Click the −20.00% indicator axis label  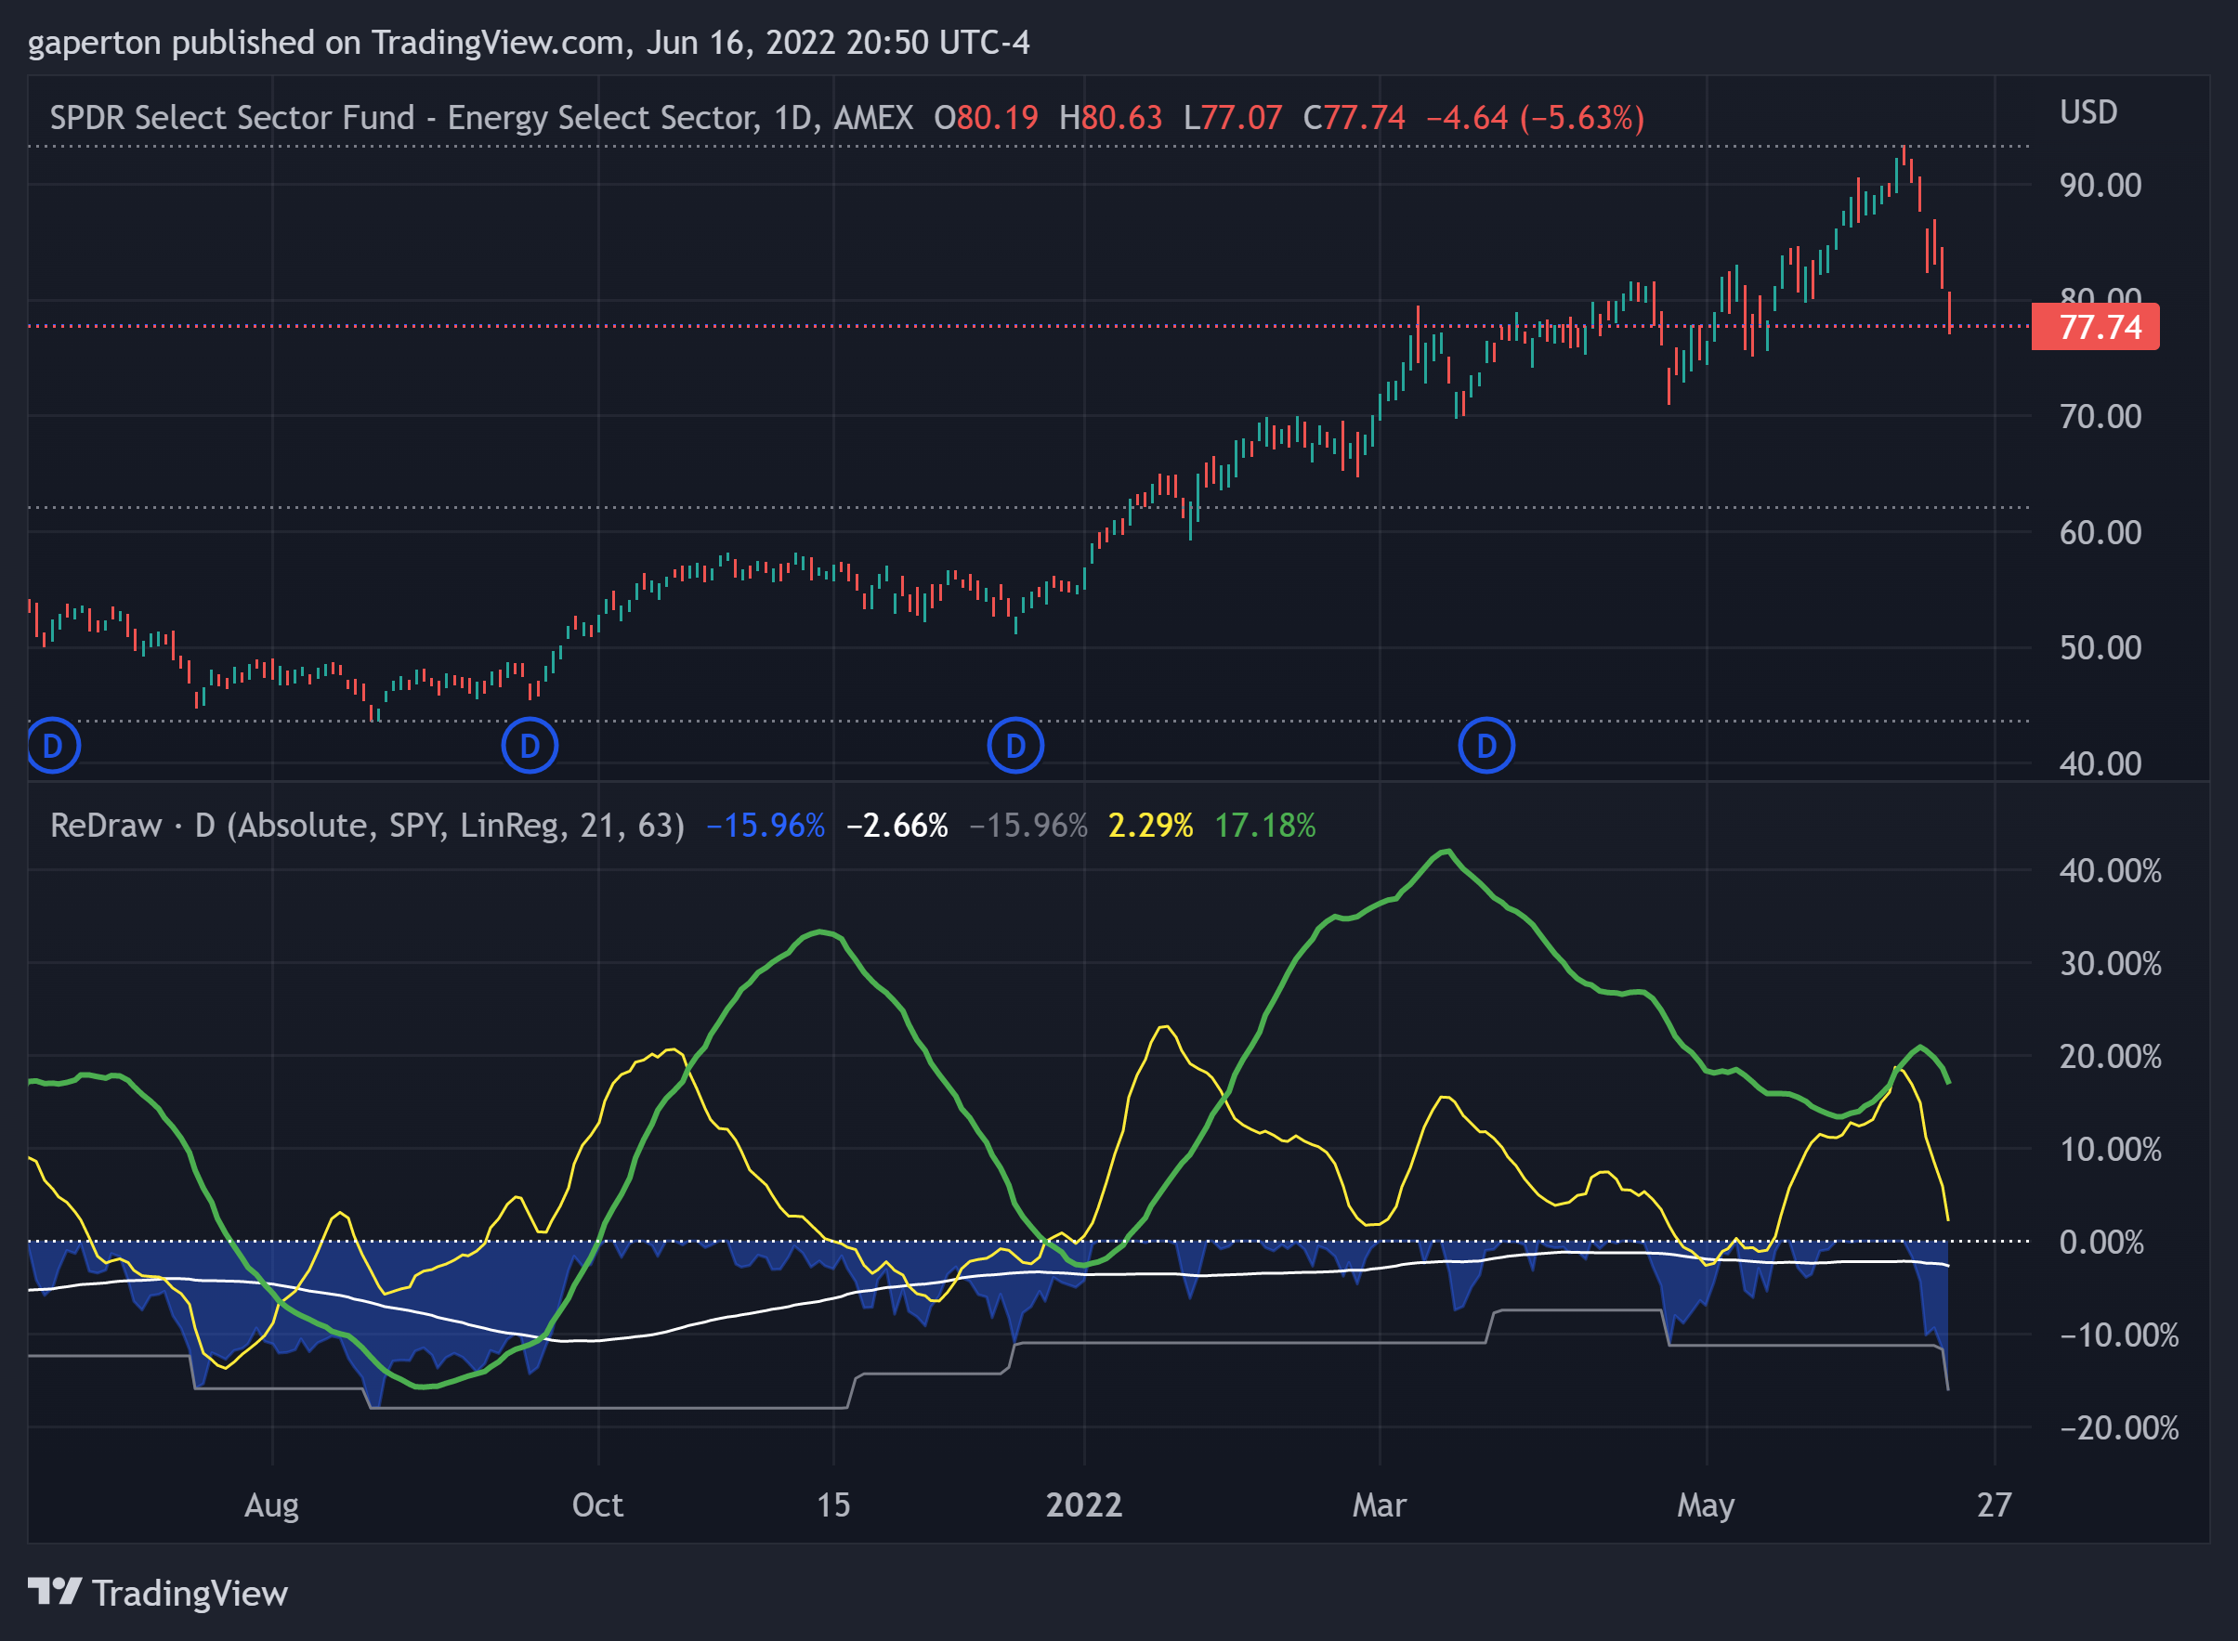click(x=2119, y=1427)
